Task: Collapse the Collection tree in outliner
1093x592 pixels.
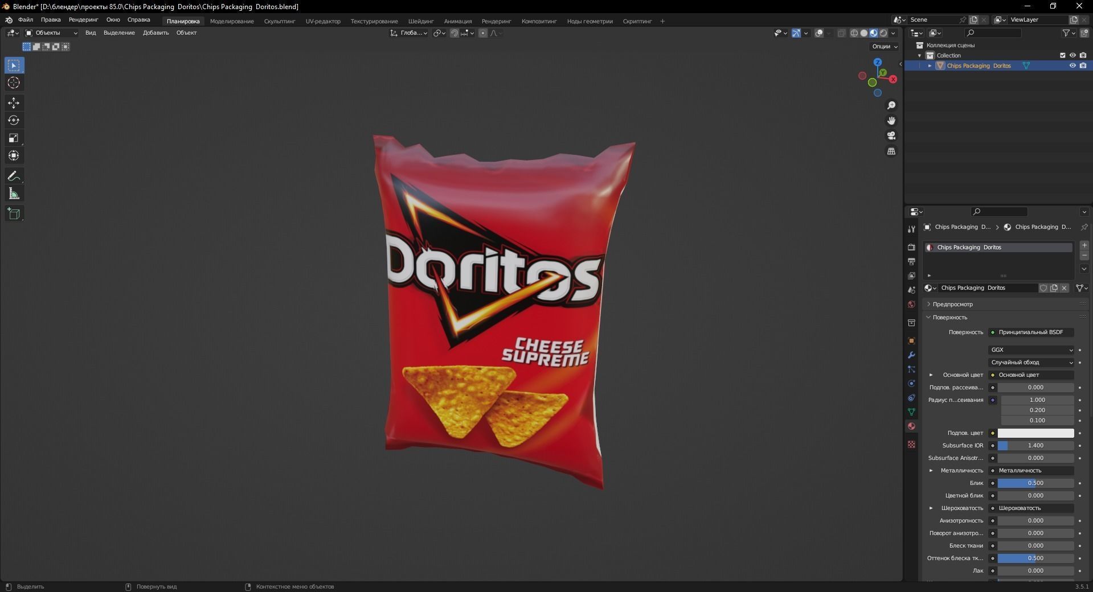Action: [x=920, y=55]
